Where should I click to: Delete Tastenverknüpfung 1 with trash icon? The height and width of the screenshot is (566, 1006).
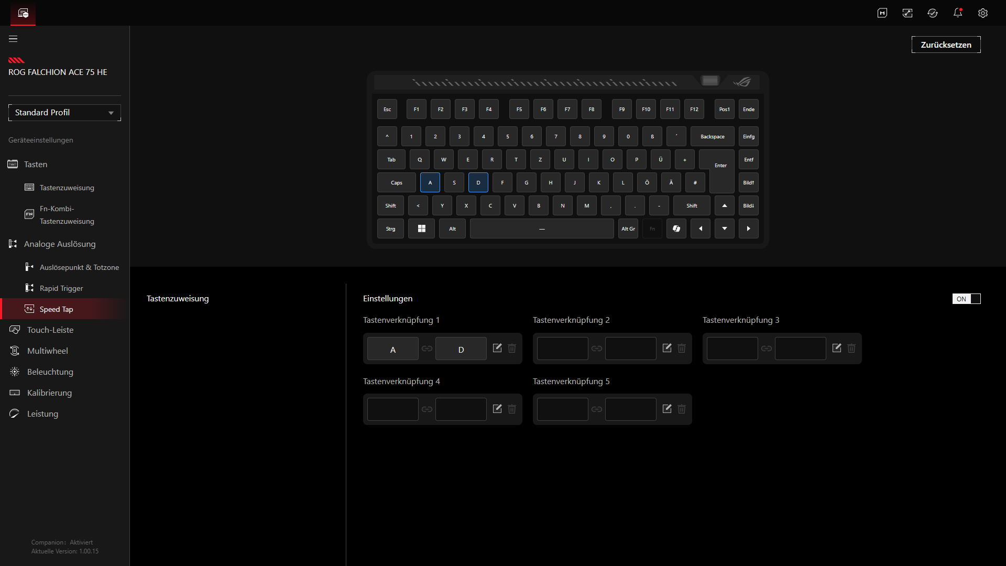(512, 348)
